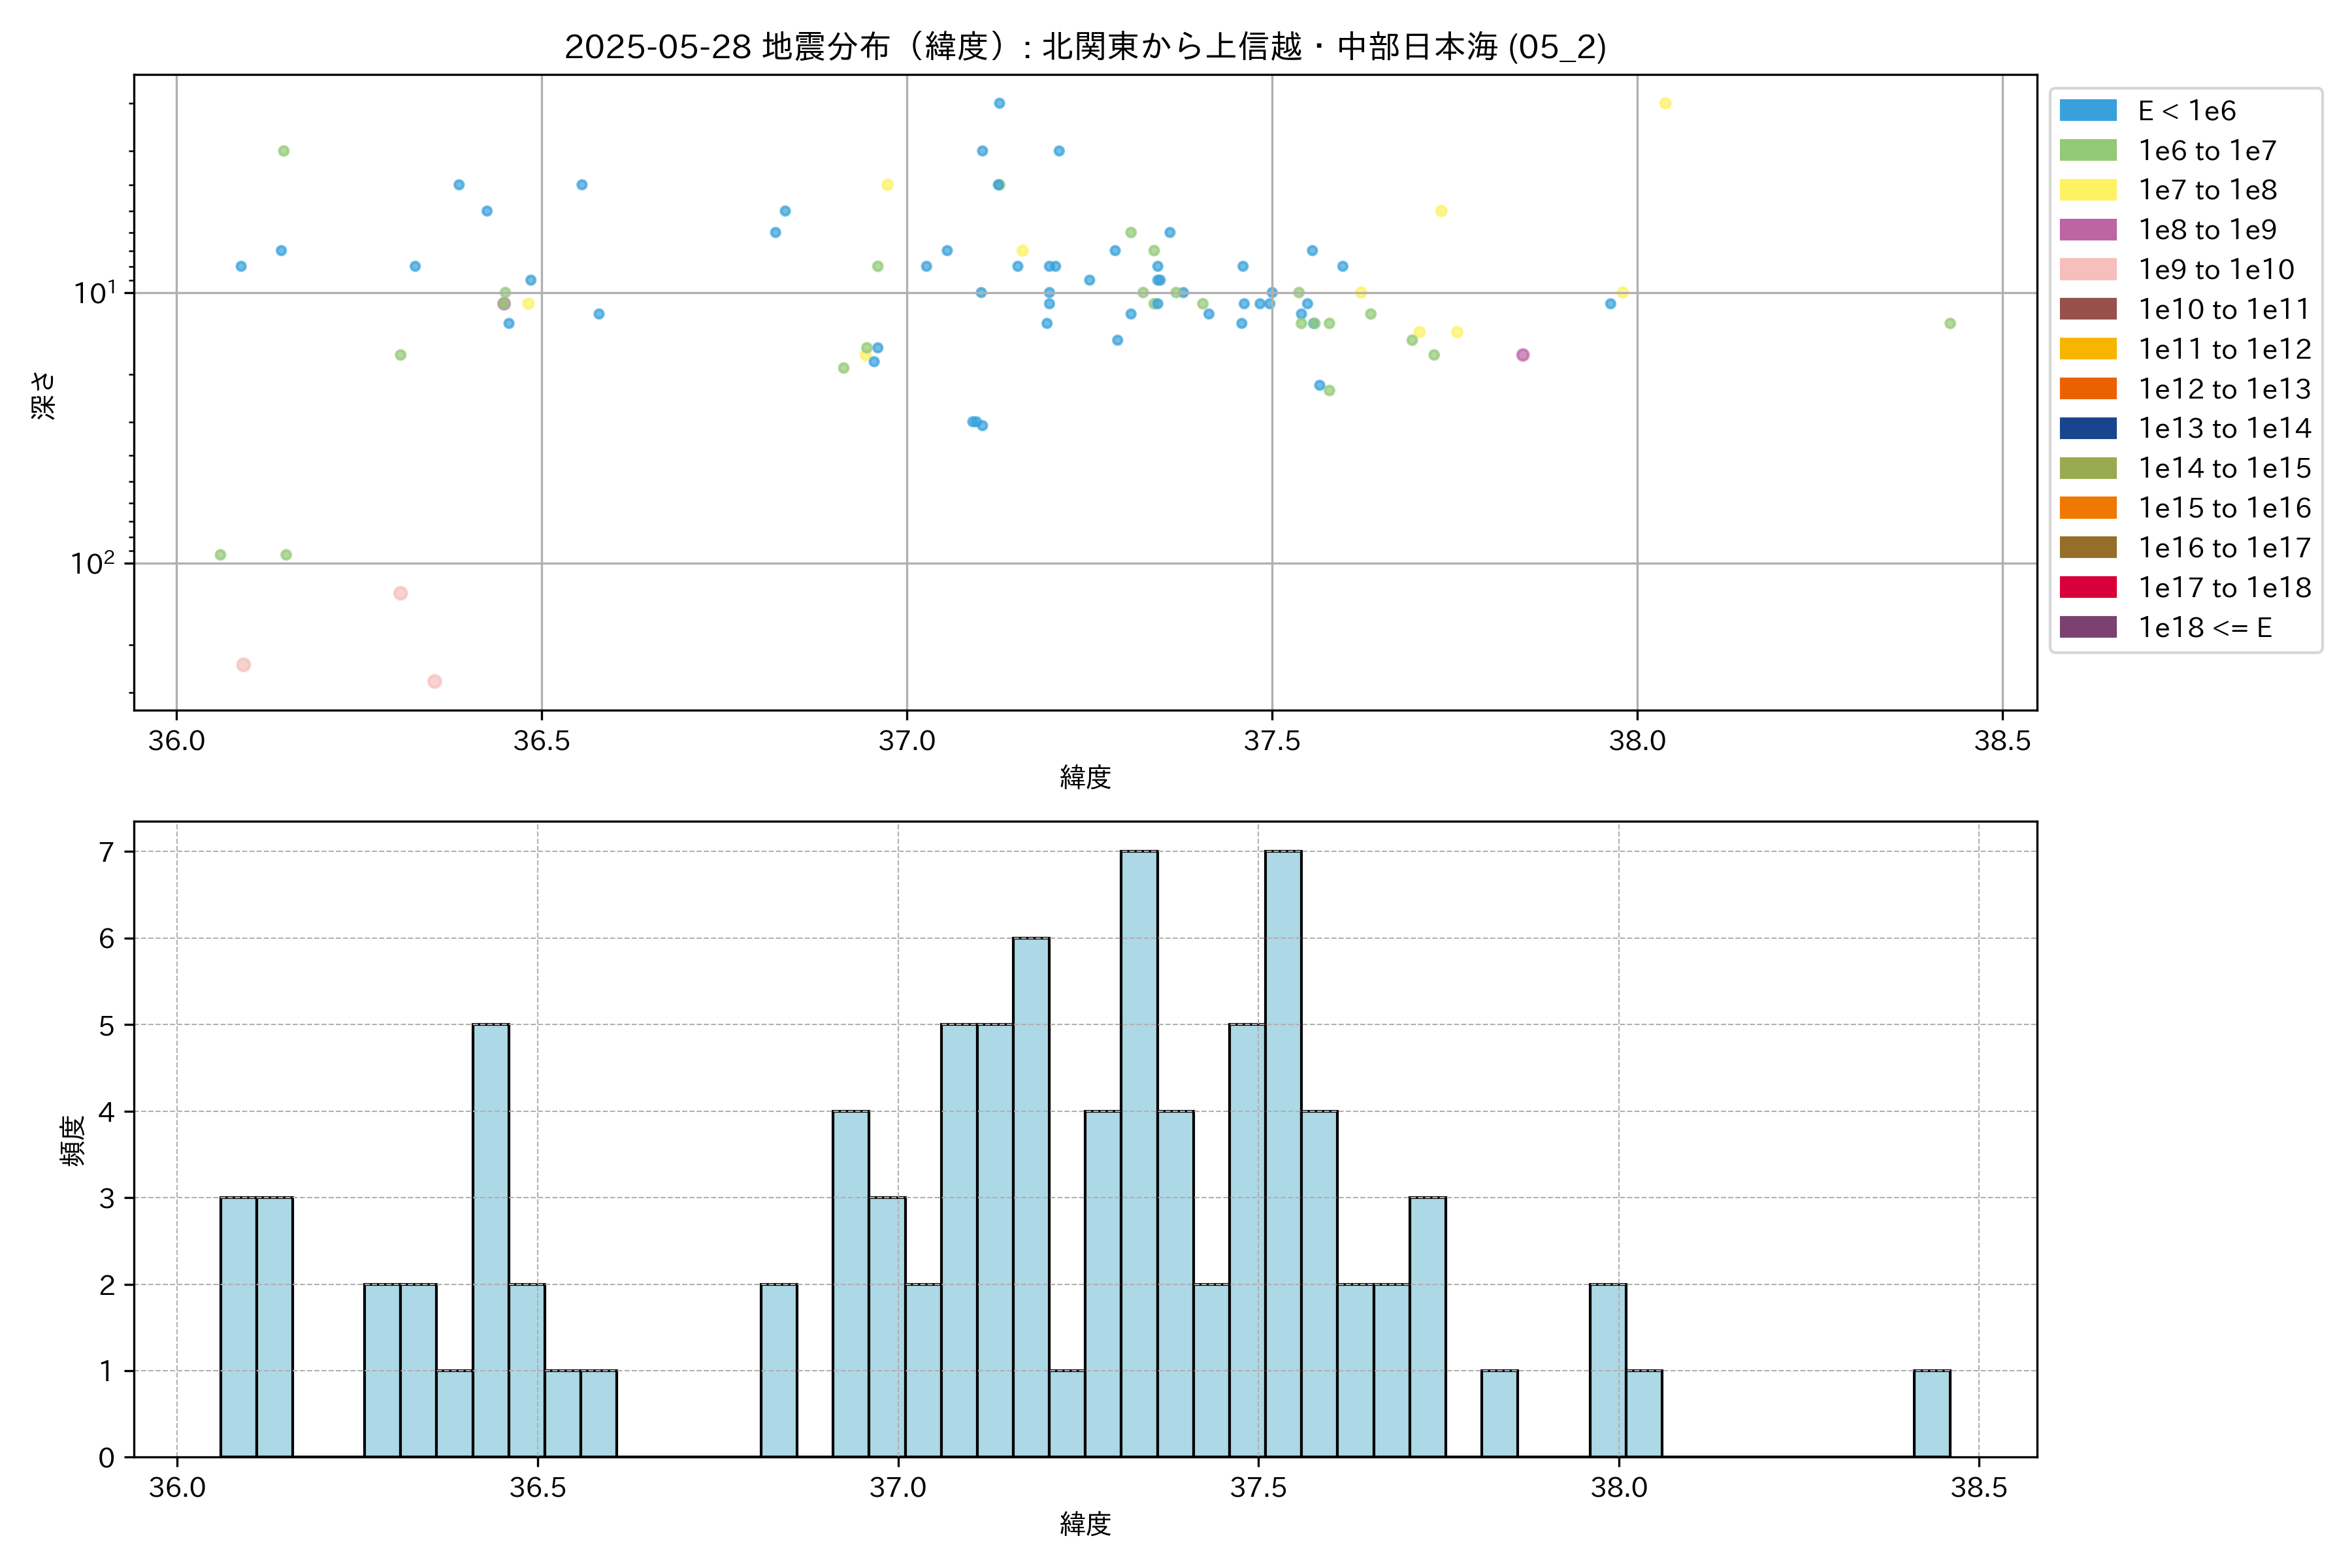This screenshot has width=2352, height=1568.
Task: Click the magenta 1e8 to 1e9 legend swatch
Action: (x=2087, y=230)
